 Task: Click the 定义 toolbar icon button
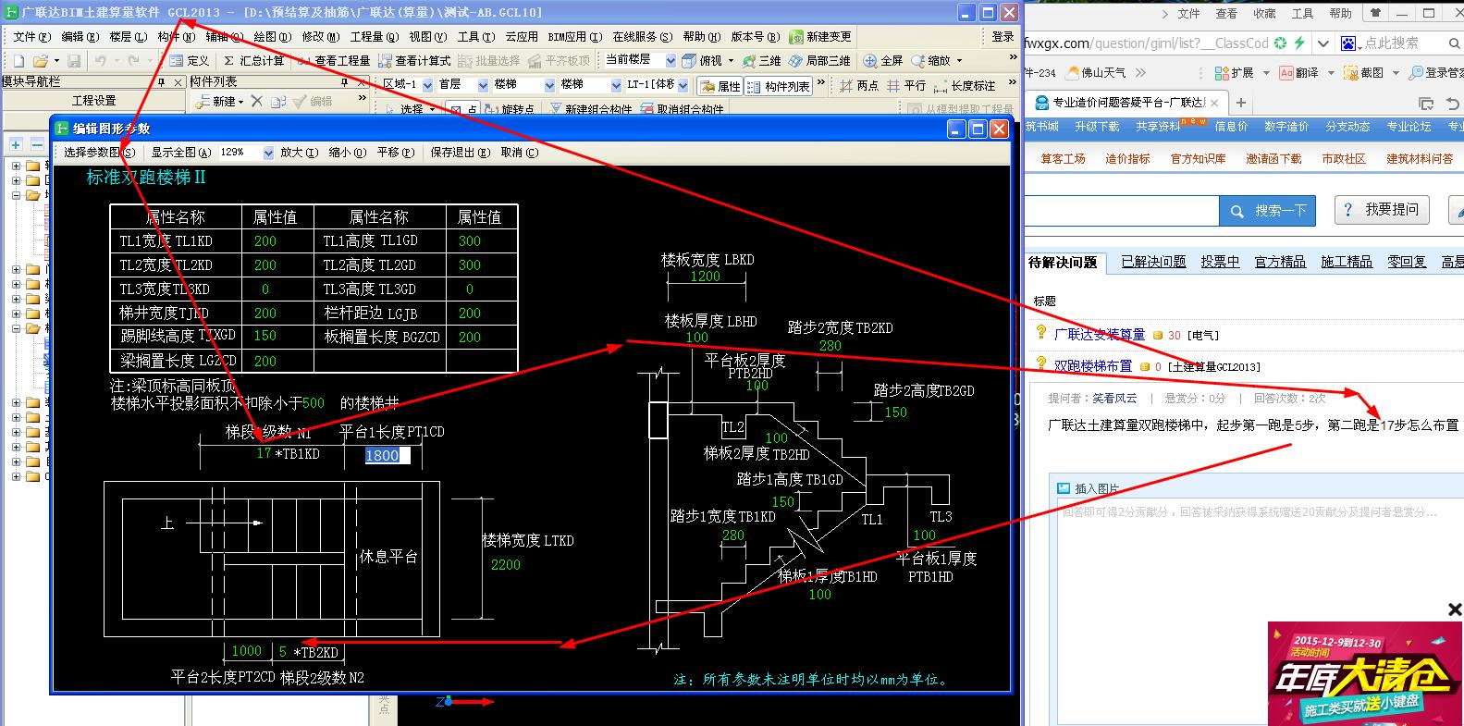190,60
